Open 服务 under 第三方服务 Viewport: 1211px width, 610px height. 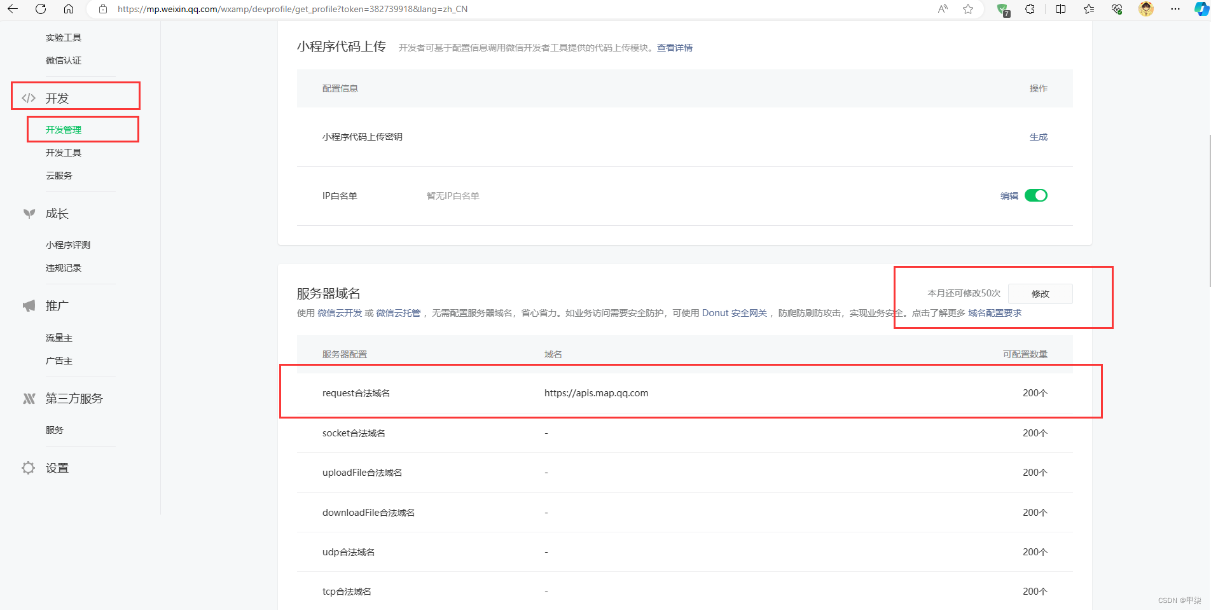tap(55, 430)
